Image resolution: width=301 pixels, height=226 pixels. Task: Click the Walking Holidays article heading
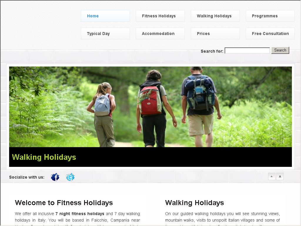pyautogui.click(x=195, y=203)
